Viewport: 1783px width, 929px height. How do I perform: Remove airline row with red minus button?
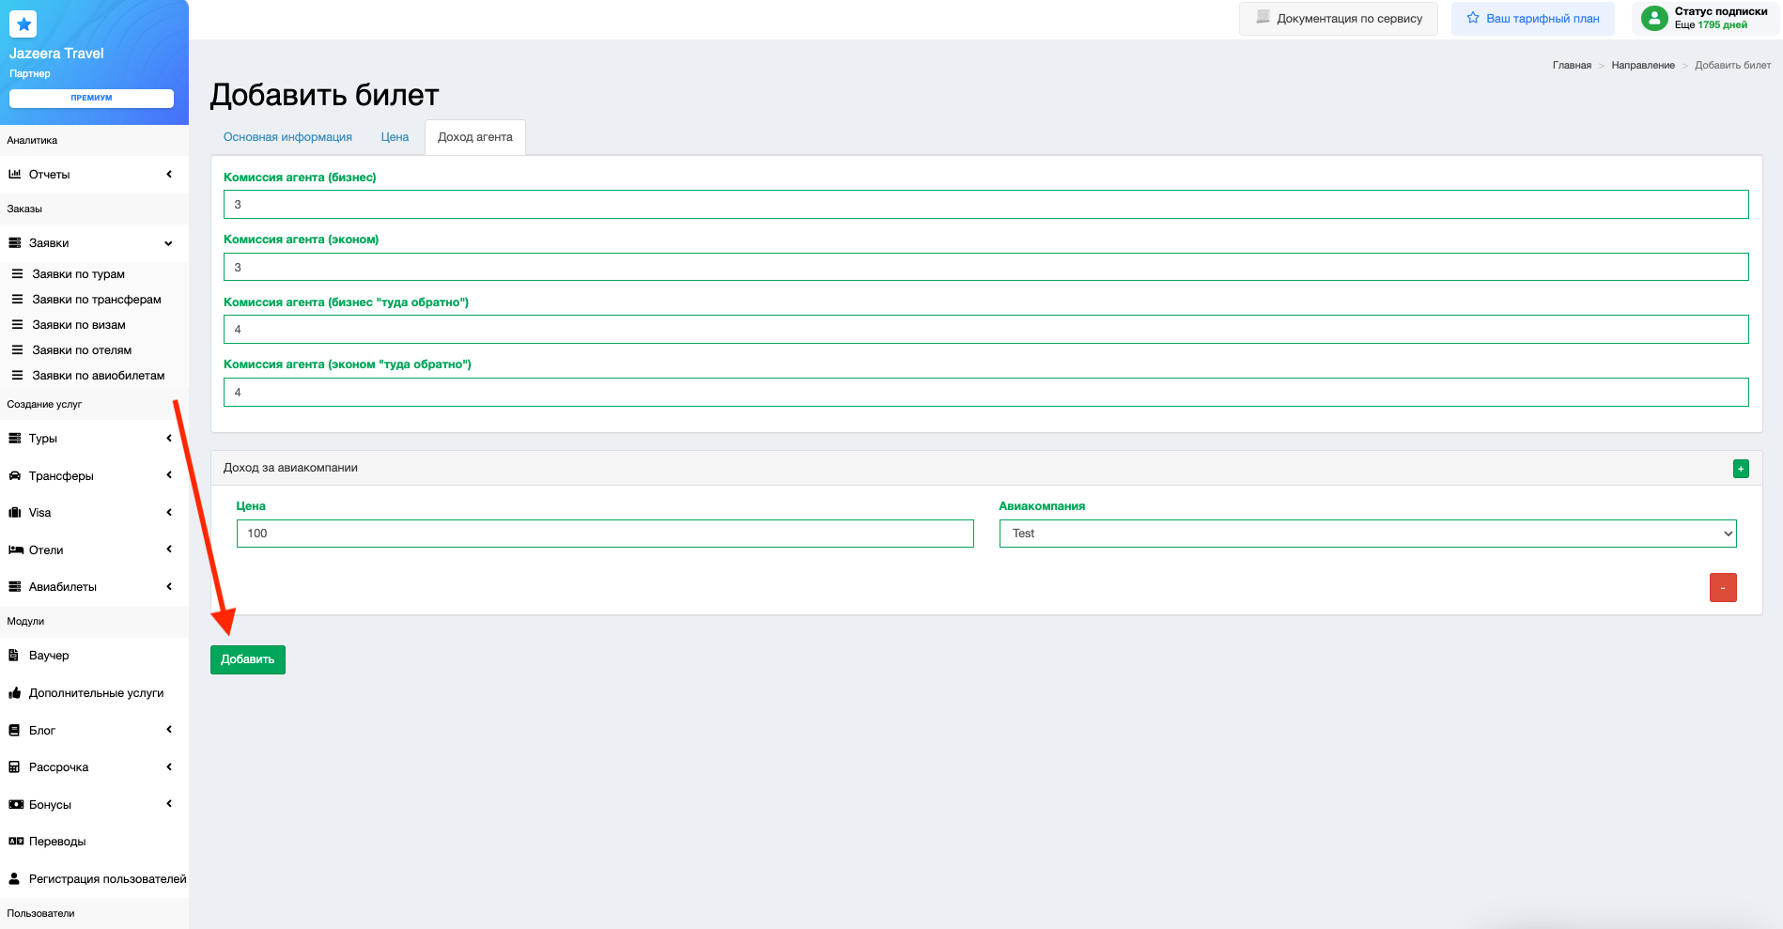(1722, 588)
